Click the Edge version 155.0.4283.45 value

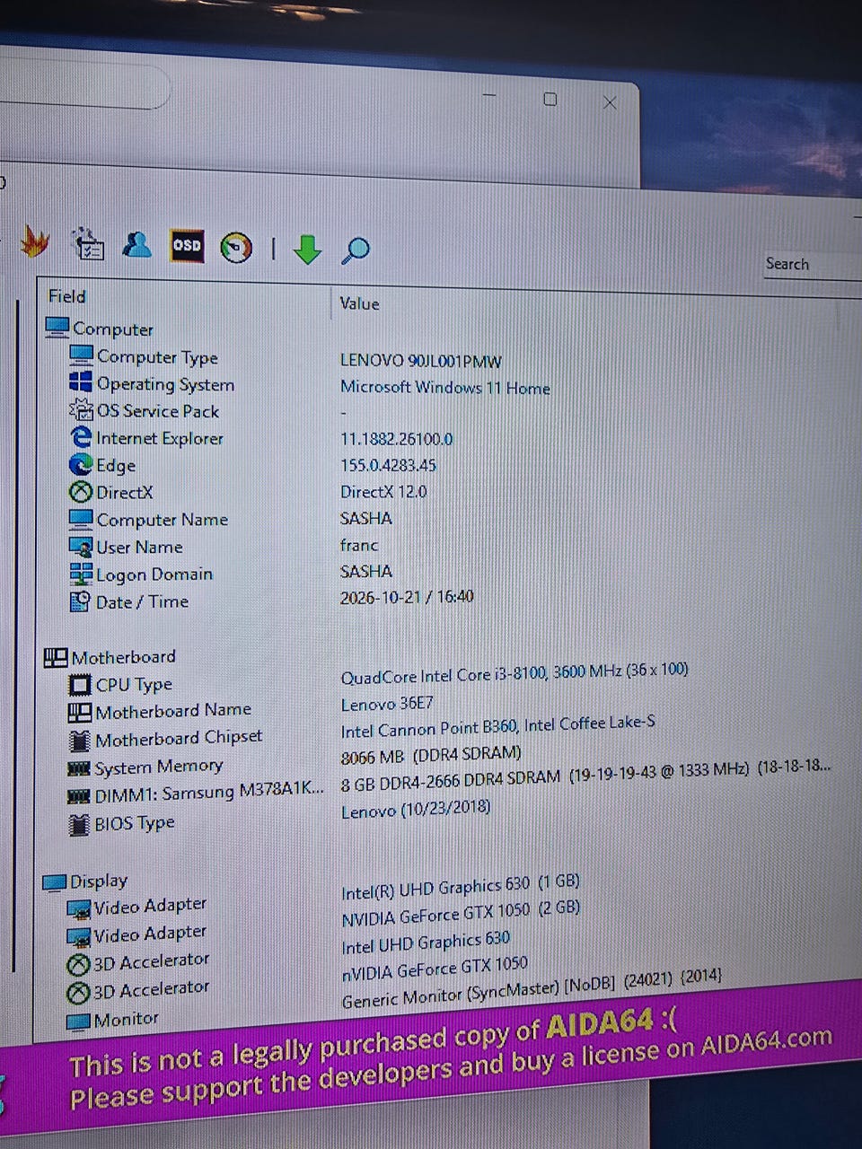click(x=388, y=465)
